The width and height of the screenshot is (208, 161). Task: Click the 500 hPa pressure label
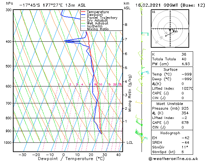(x=9, y=66)
